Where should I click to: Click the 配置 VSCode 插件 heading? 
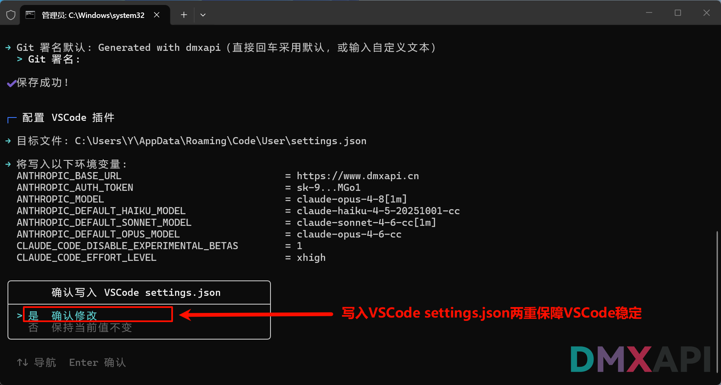coord(68,117)
